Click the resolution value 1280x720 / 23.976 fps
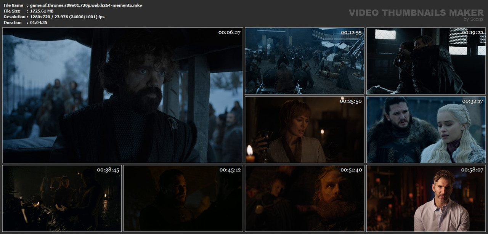This screenshot has height=234, width=488. point(68,17)
